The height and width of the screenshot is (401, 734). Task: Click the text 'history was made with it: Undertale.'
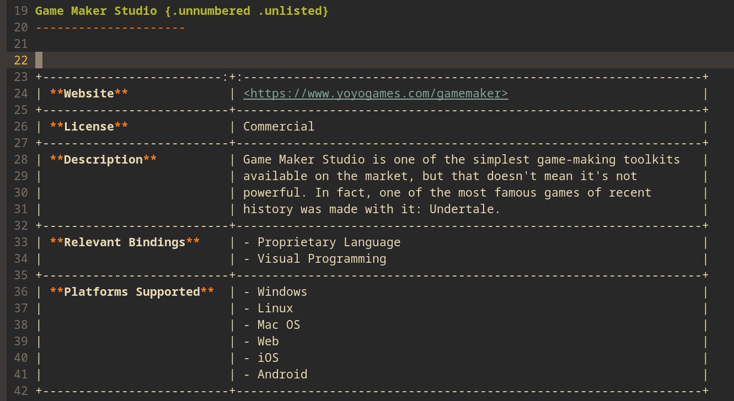click(x=372, y=209)
